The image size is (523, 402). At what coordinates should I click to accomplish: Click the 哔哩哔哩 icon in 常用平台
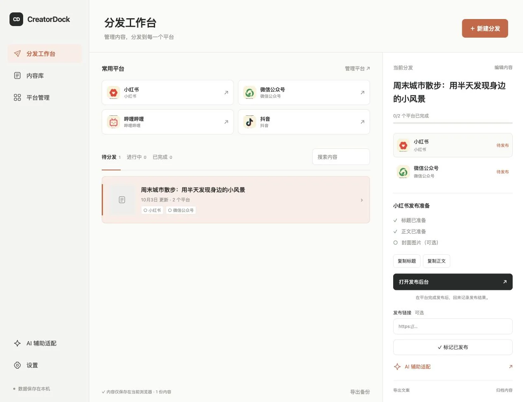click(x=113, y=122)
